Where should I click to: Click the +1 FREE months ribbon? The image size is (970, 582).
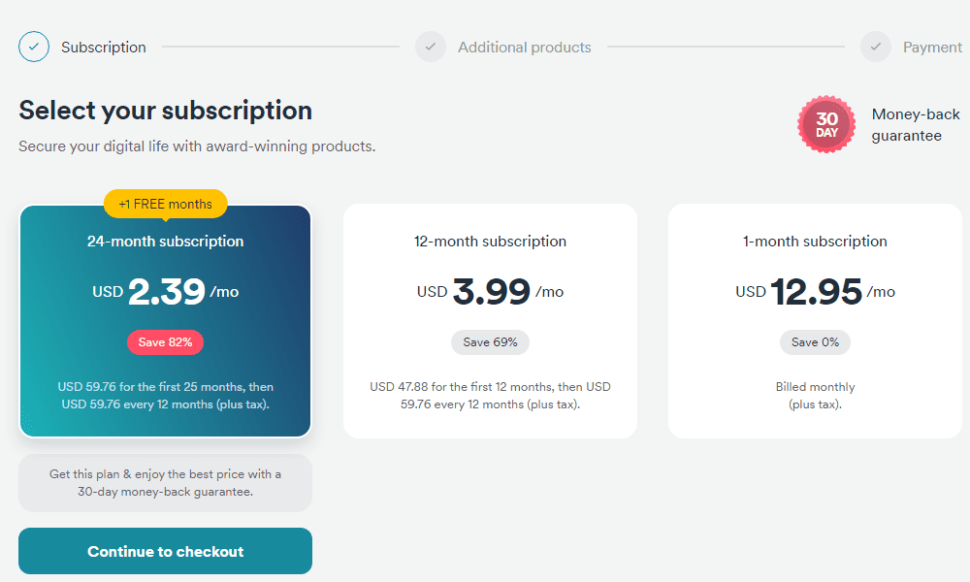click(x=165, y=204)
